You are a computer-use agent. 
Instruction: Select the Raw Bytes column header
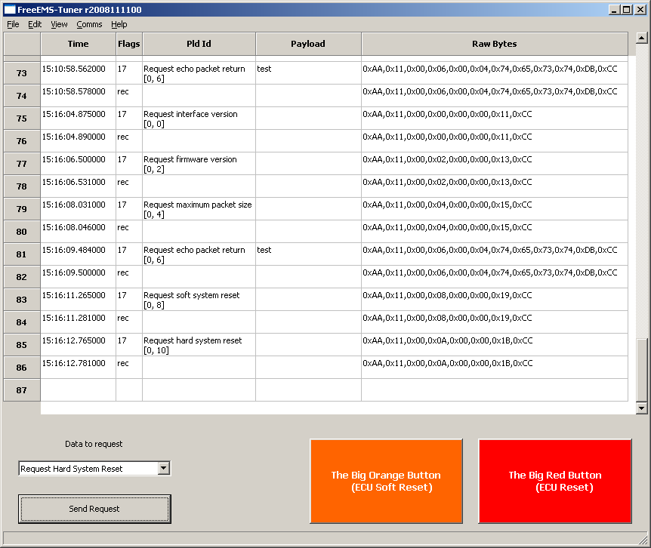494,44
